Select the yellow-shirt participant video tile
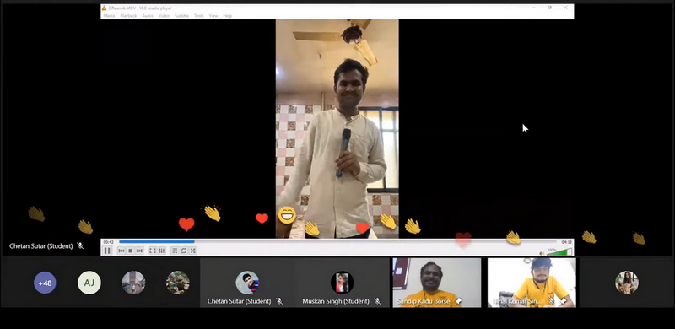This screenshot has height=329, width=675. point(532,283)
